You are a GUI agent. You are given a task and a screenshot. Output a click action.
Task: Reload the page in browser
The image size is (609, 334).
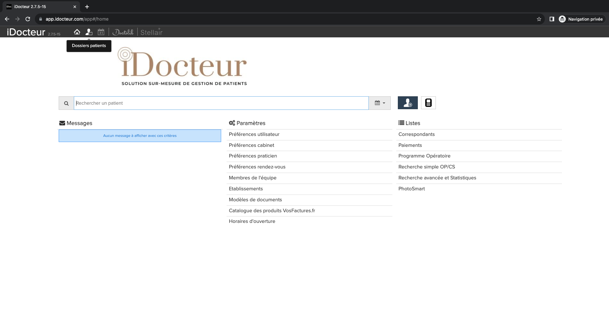click(28, 19)
